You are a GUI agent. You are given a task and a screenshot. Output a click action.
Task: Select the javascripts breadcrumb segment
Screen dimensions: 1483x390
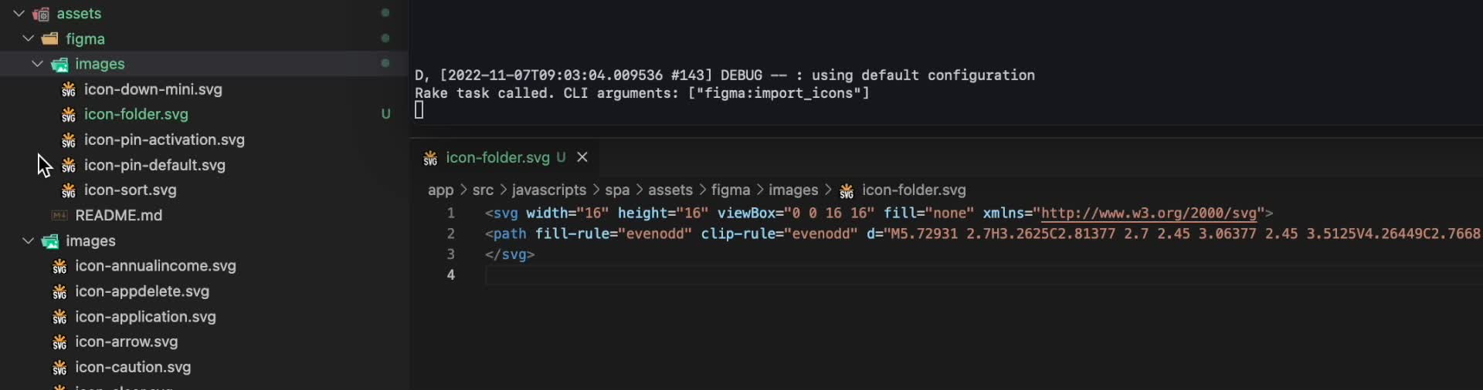548,190
